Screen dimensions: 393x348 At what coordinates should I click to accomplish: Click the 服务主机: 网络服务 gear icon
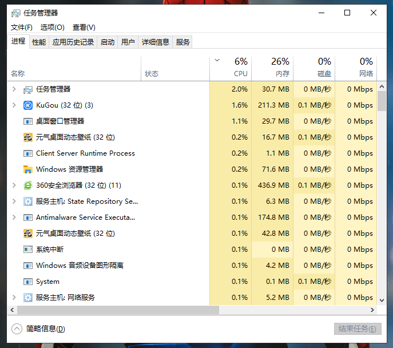pyautogui.click(x=28, y=298)
